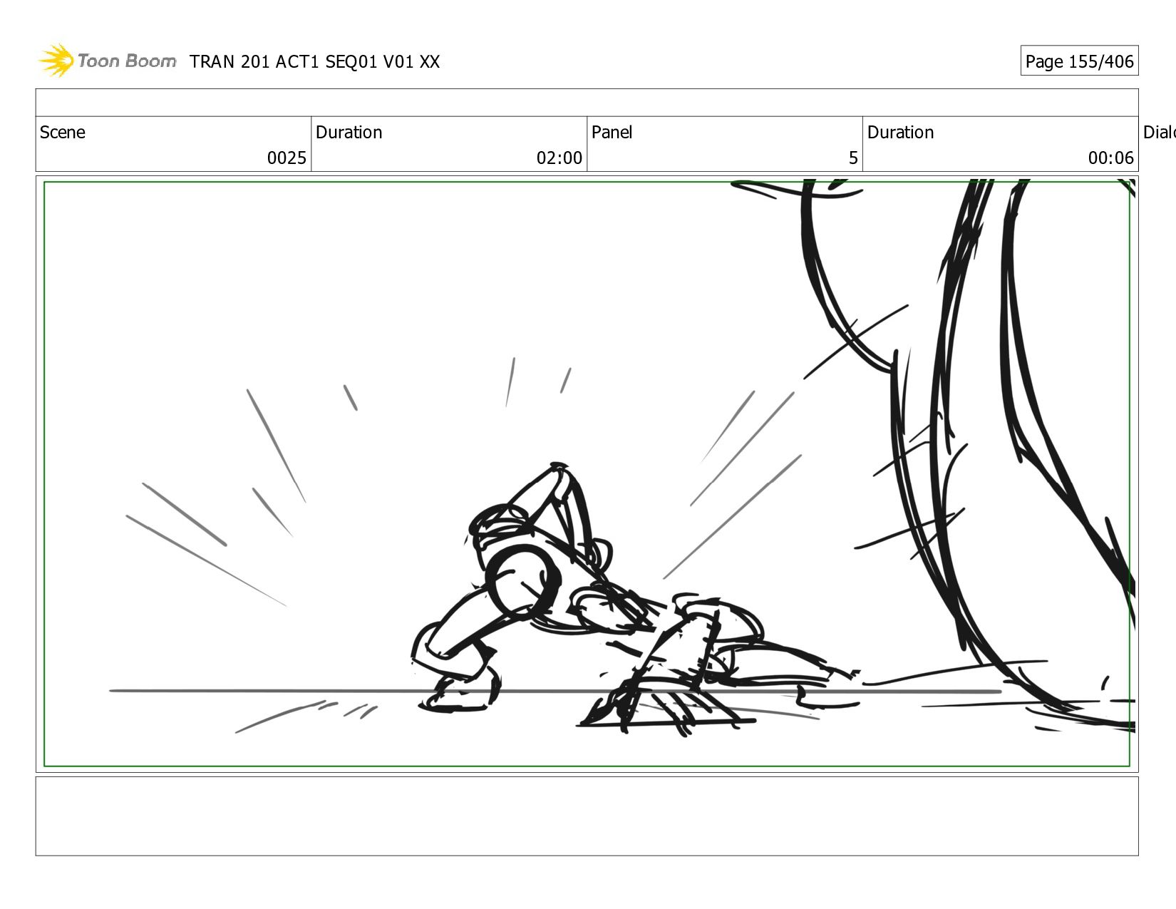
Task: Click the empty notes box below the panel
Action: tap(587, 816)
